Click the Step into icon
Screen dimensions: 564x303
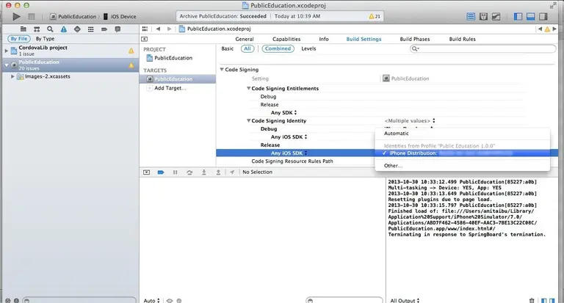click(x=204, y=172)
